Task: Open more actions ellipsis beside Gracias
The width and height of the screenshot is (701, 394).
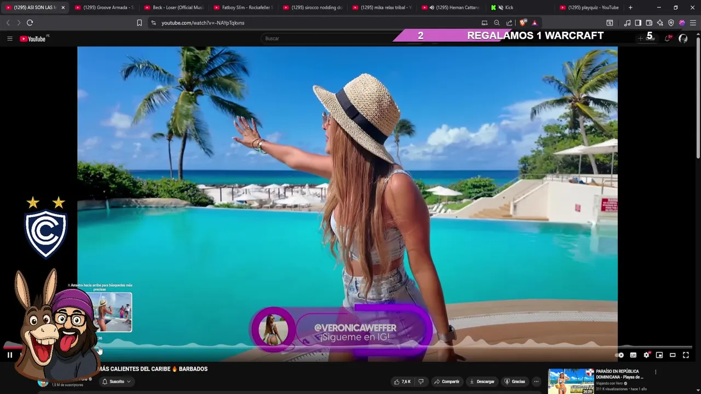Action: pyautogui.click(x=536, y=381)
